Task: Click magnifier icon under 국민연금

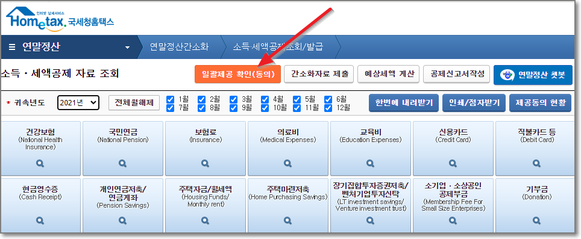Action: pos(122,163)
